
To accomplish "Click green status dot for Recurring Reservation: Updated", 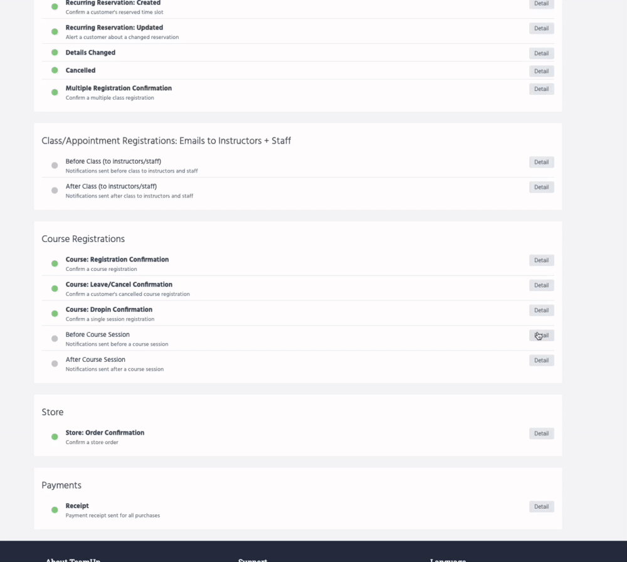I will [55, 32].
